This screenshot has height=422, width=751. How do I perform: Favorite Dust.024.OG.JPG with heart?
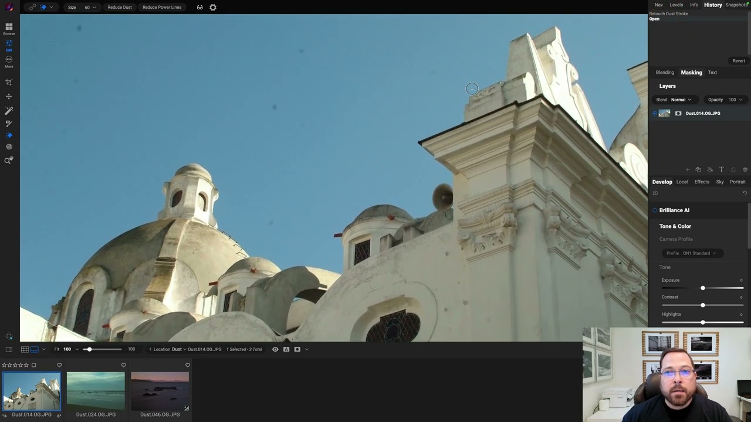click(x=123, y=365)
